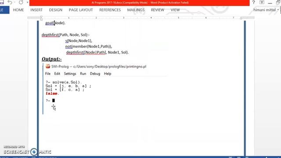The image size is (281, 158).
Task: Open the VIEW ribbon tab
Action: (175, 10)
